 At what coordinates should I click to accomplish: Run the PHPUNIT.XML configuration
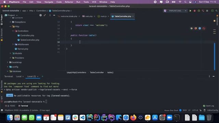(190, 11)
